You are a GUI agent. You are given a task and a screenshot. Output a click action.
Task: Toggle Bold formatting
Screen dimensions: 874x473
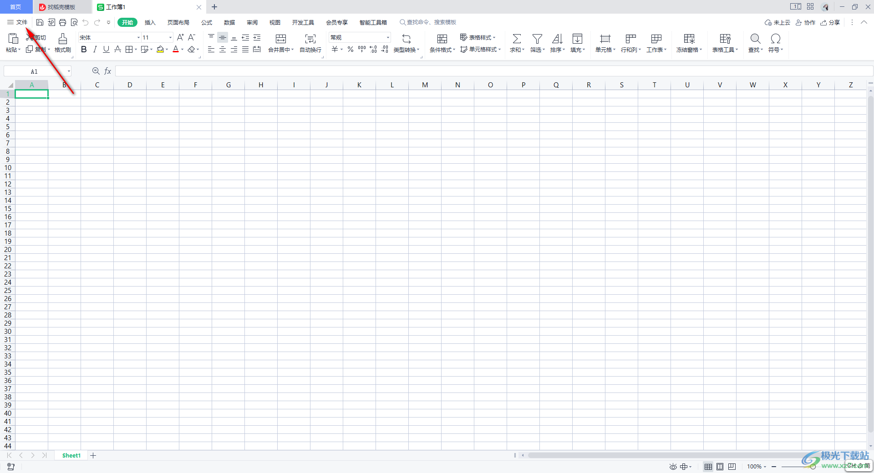(x=84, y=49)
